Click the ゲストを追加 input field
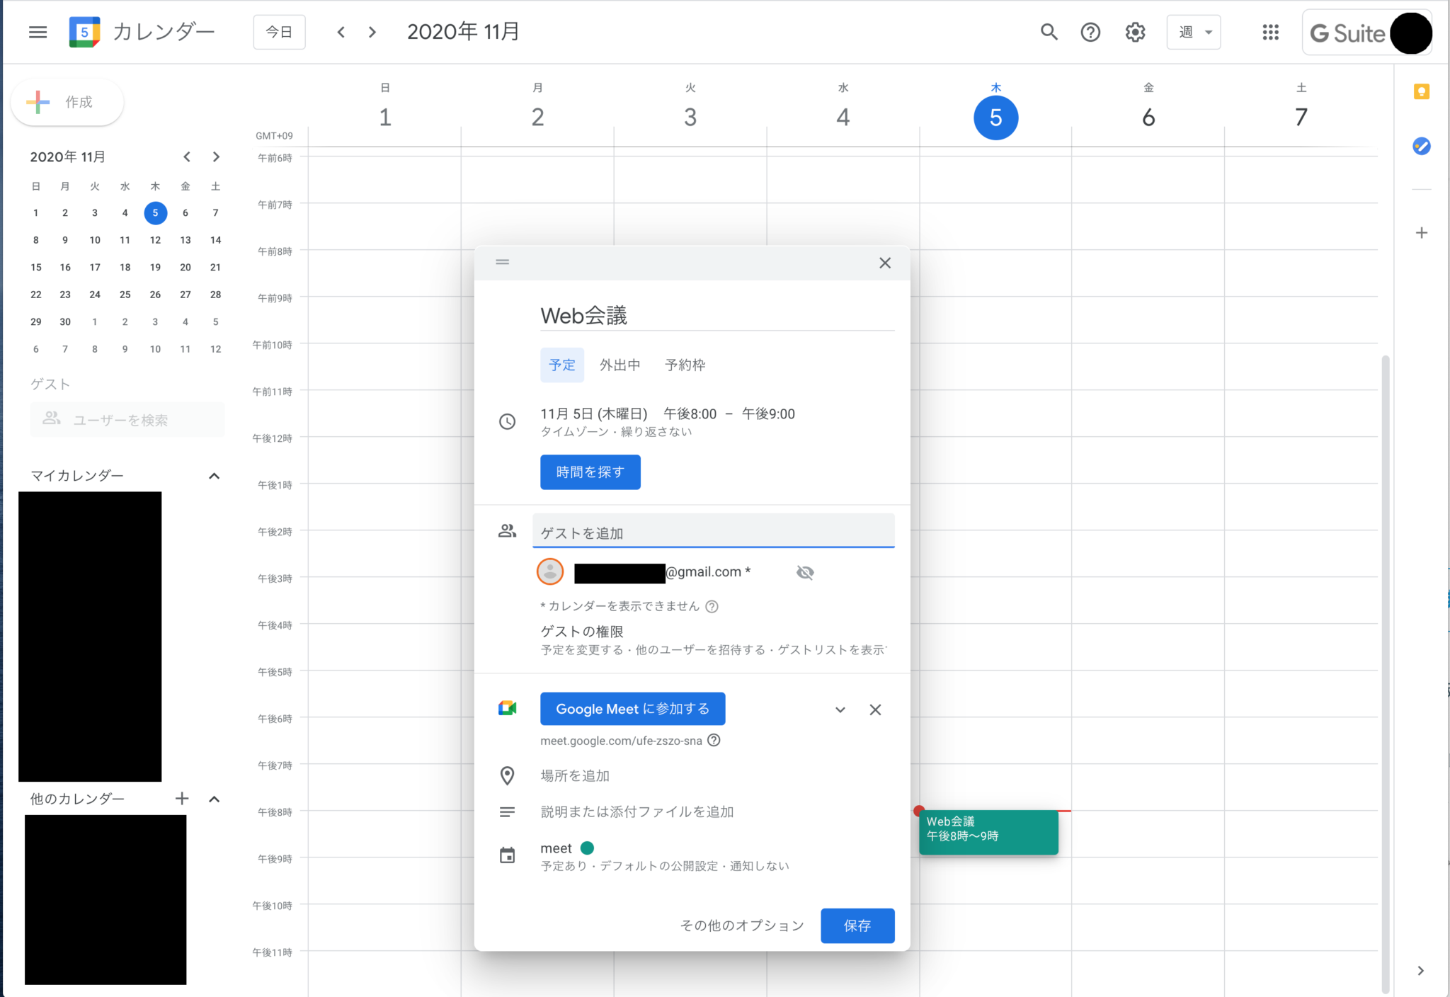1450x997 pixels. pyautogui.click(x=712, y=532)
